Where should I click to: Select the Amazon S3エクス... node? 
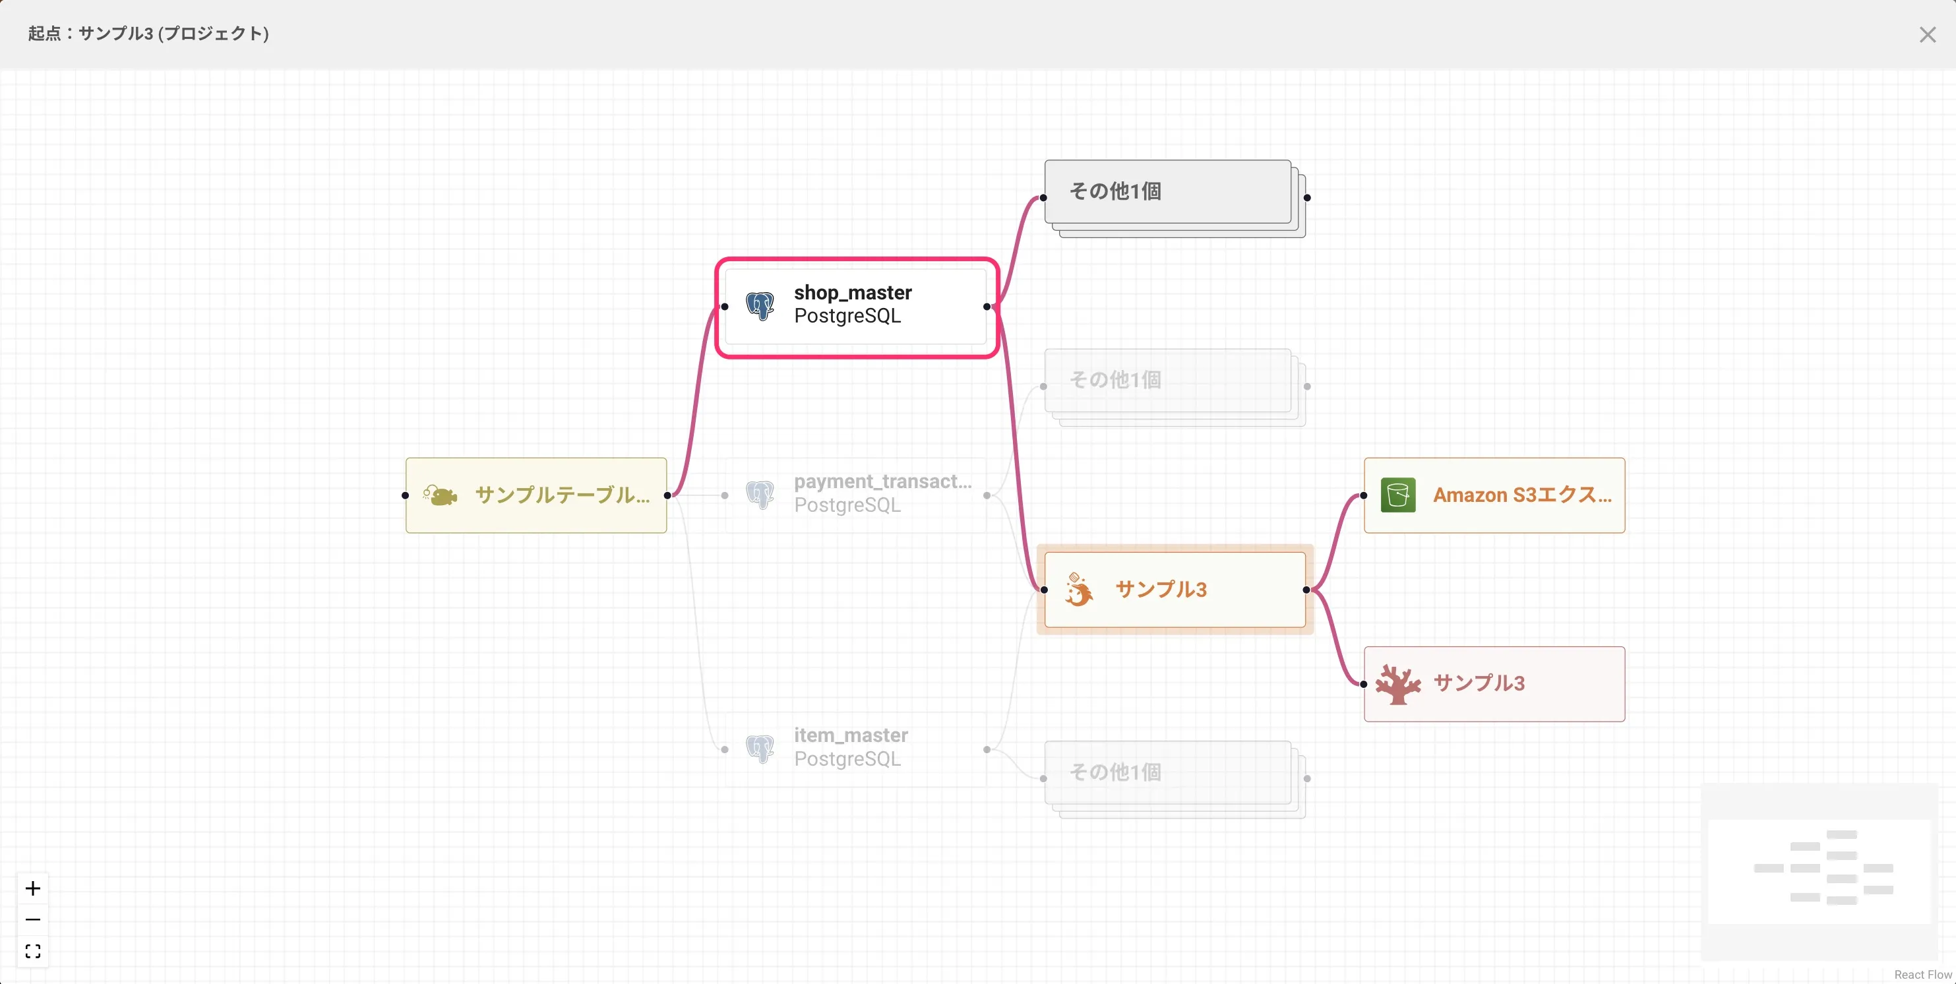tap(1494, 495)
